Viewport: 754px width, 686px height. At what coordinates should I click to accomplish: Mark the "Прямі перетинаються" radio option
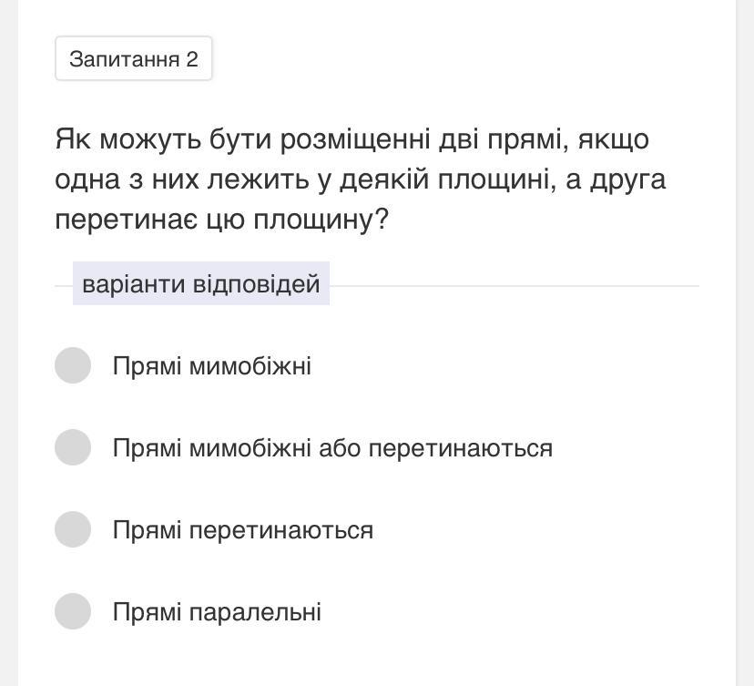(73, 529)
